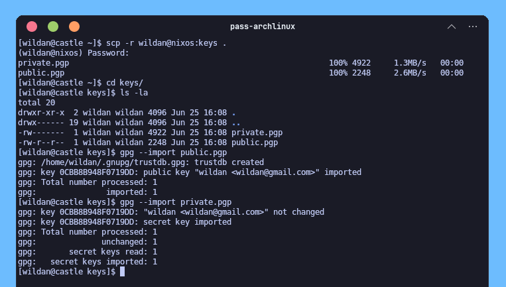Click the 'total 20' output line

click(36, 103)
